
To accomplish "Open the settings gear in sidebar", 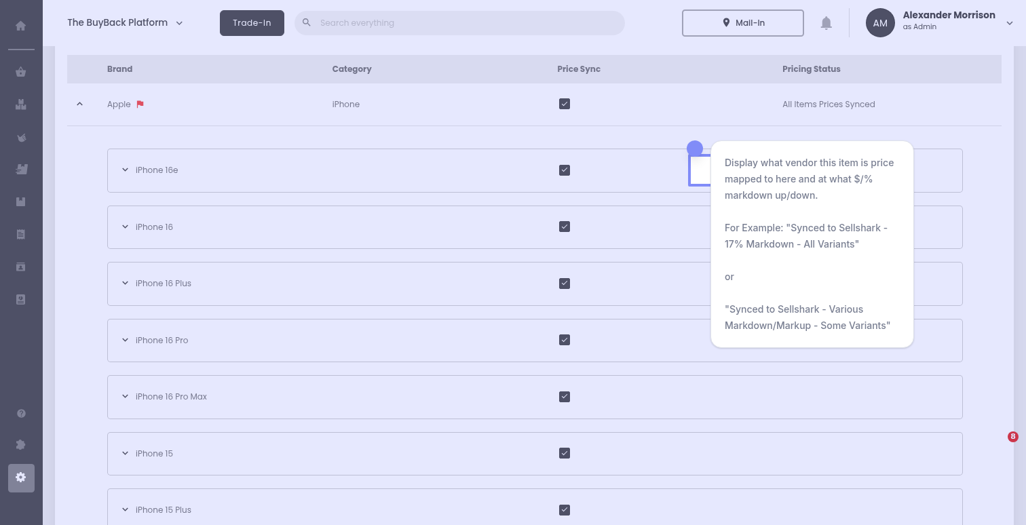I will [21, 478].
